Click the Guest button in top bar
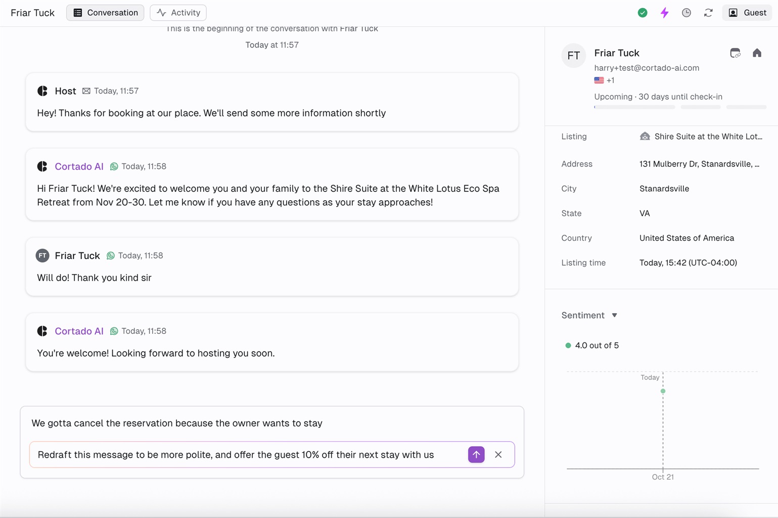This screenshot has height=518, width=778. [x=747, y=13]
